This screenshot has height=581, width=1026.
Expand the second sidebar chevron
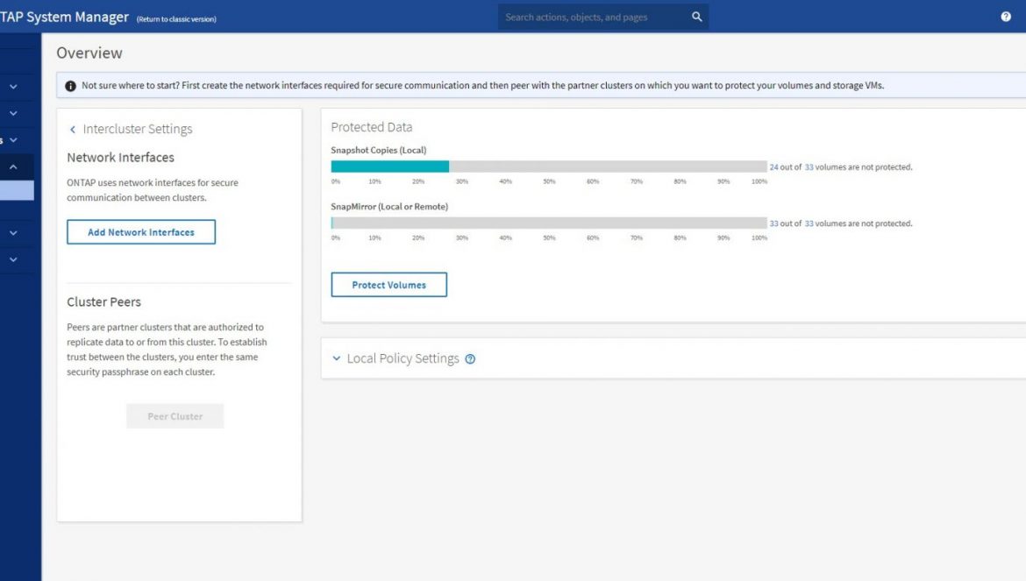click(x=13, y=113)
